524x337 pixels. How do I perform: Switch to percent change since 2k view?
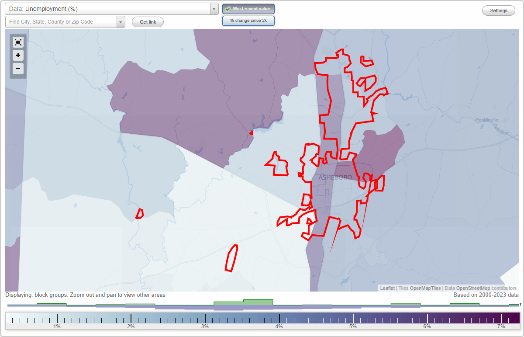coord(248,20)
